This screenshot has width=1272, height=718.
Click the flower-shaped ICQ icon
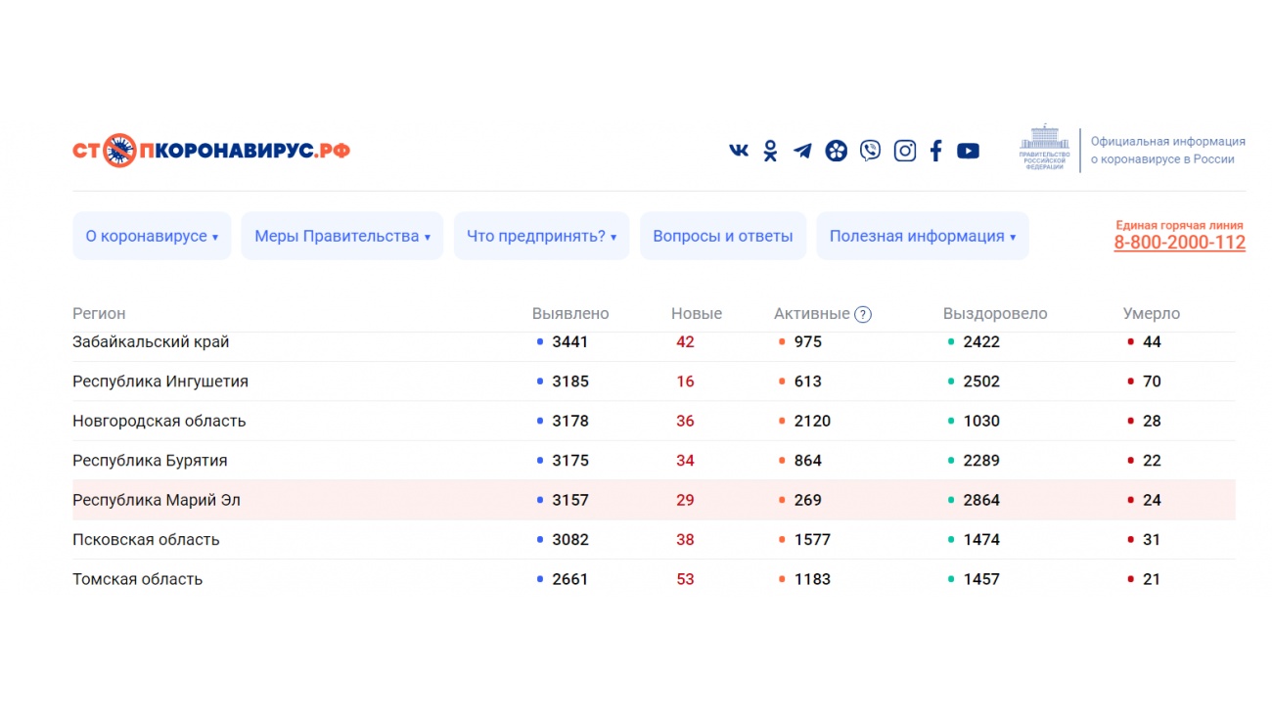836,151
